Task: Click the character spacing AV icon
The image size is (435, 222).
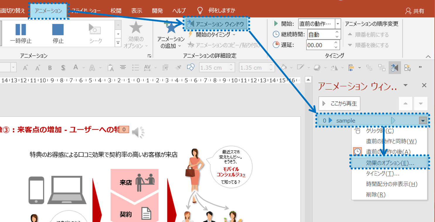Action: click(x=147, y=68)
